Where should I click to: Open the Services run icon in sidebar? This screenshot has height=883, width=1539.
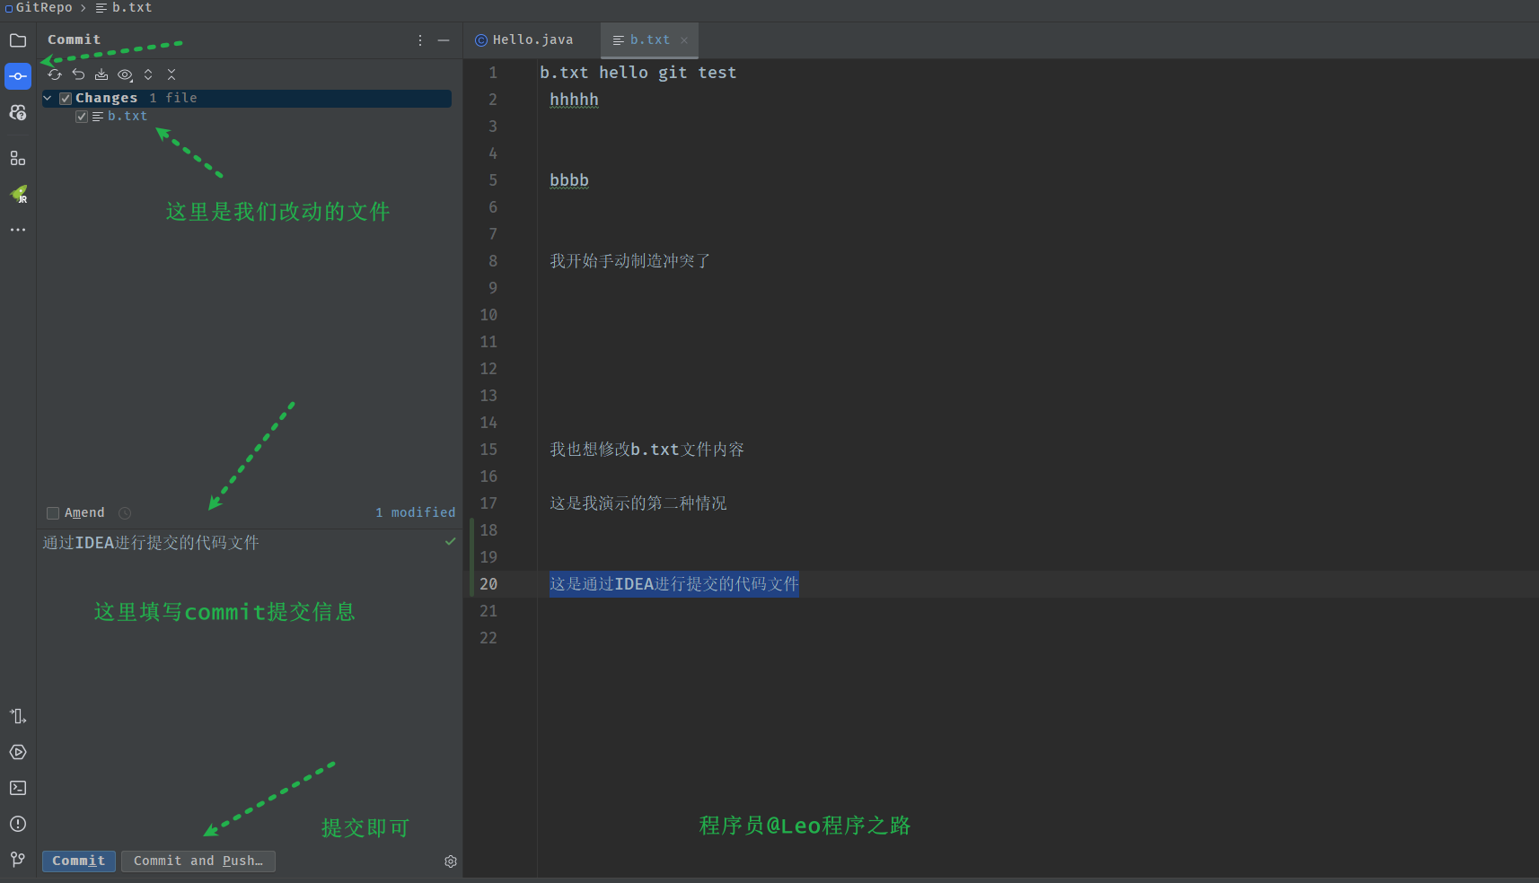point(18,752)
